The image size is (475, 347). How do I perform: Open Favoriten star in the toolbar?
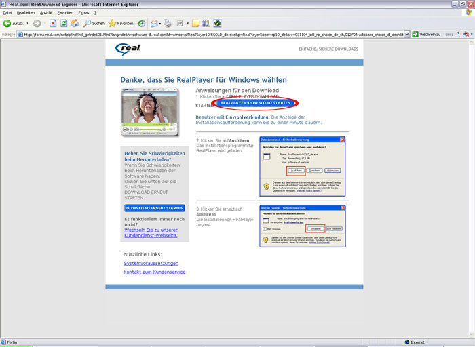coord(121,23)
